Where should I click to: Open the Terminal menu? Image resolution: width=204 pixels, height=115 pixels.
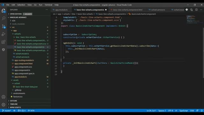click(48, 5)
